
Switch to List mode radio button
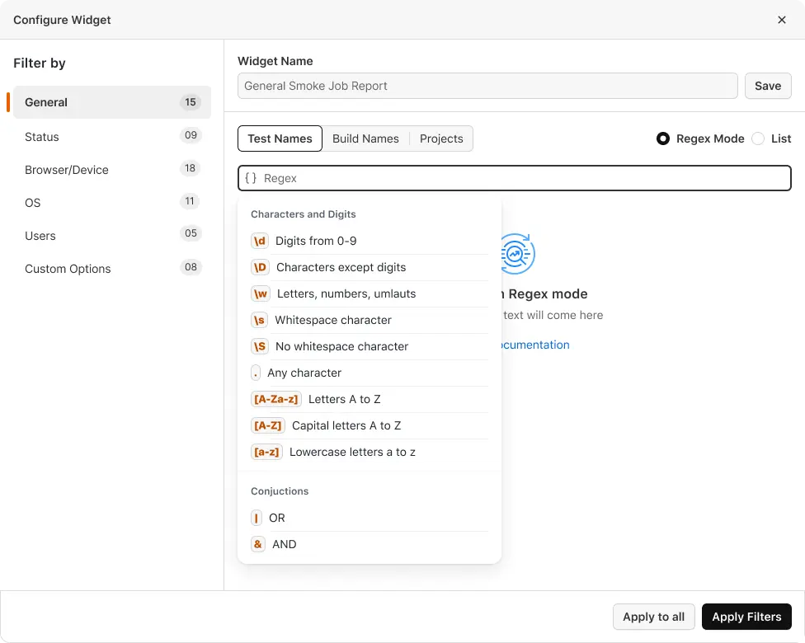tap(758, 138)
